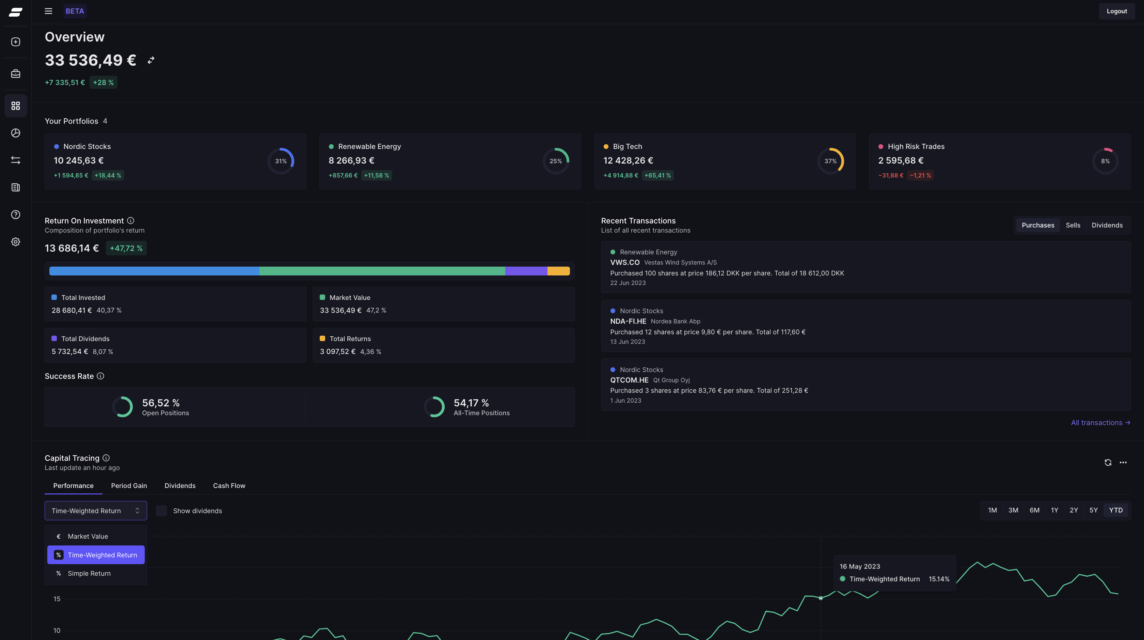Click the Renewable Energy 25% ring chart
Screen dimensions: 1144x640
556,161
